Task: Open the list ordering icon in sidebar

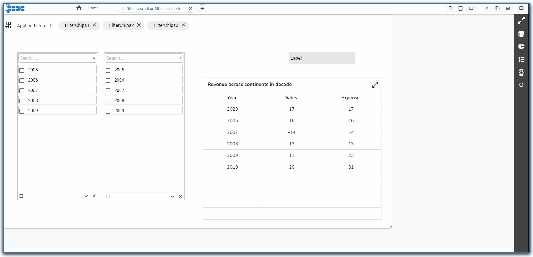Action: click(521, 59)
